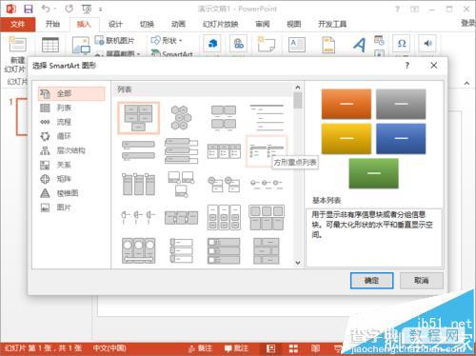
Task: Switch to the 开始 (Home) tab
Action: tap(52, 24)
